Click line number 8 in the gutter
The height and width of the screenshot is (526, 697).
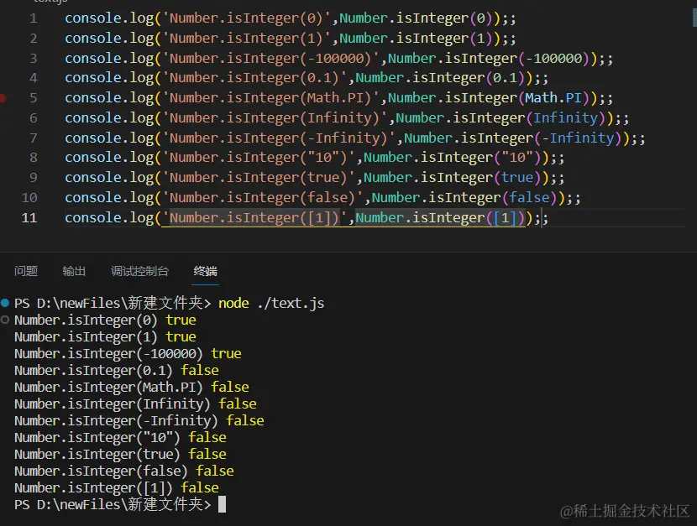34,158
